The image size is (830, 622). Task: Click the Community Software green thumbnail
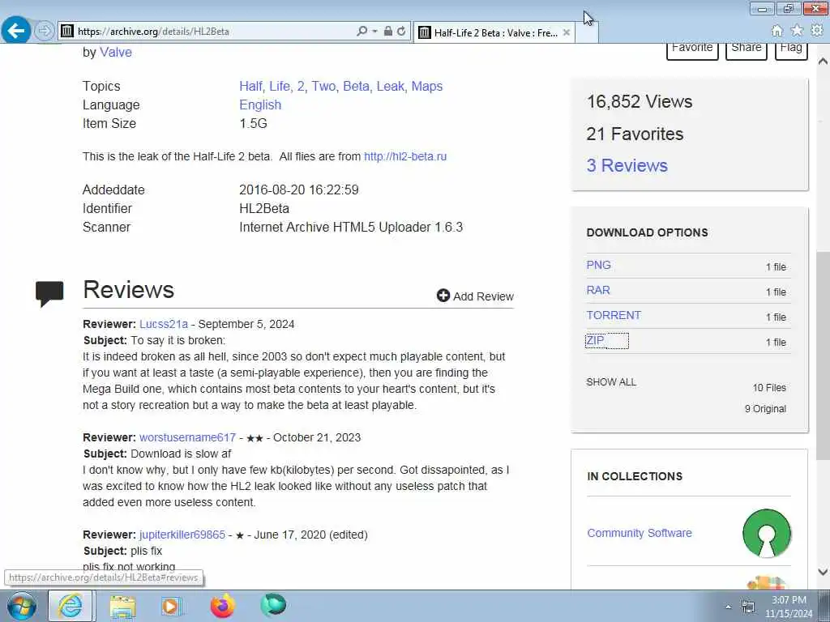click(x=767, y=533)
